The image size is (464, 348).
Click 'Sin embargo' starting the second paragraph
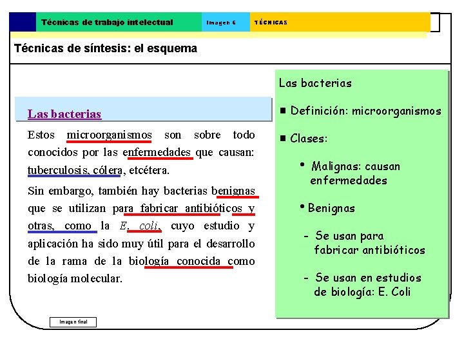(x=61, y=191)
